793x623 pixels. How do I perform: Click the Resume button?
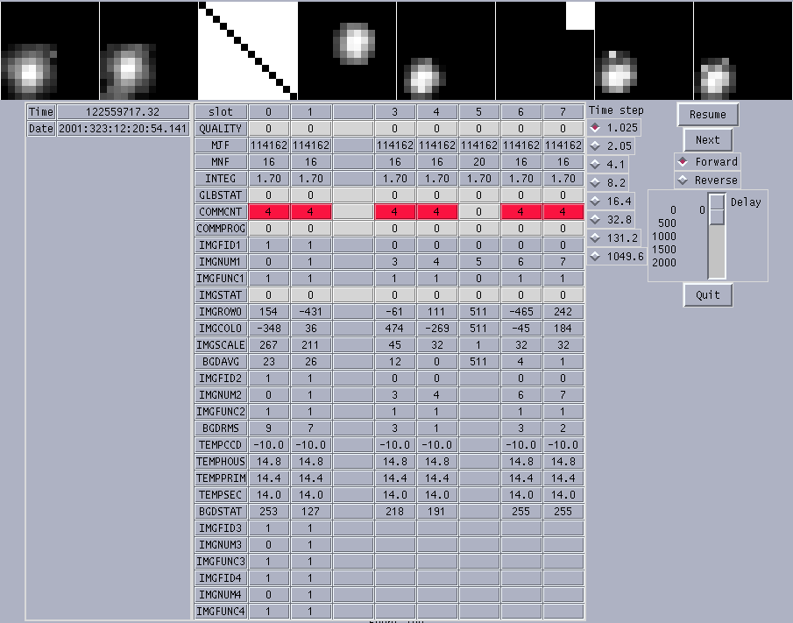pyautogui.click(x=707, y=115)
